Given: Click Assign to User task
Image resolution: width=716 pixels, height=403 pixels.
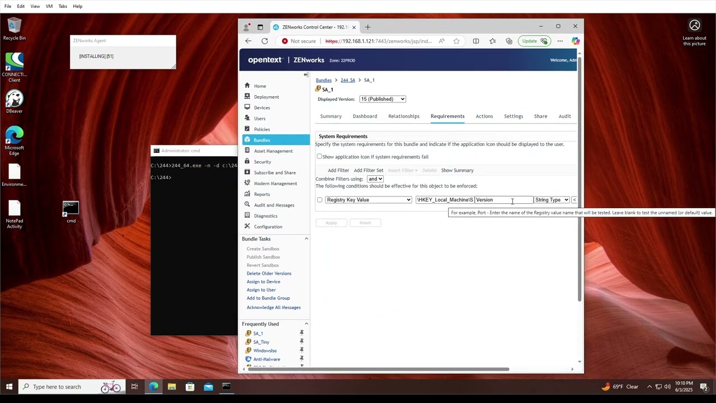Looking at the screenshot, I should coord(261,290).
